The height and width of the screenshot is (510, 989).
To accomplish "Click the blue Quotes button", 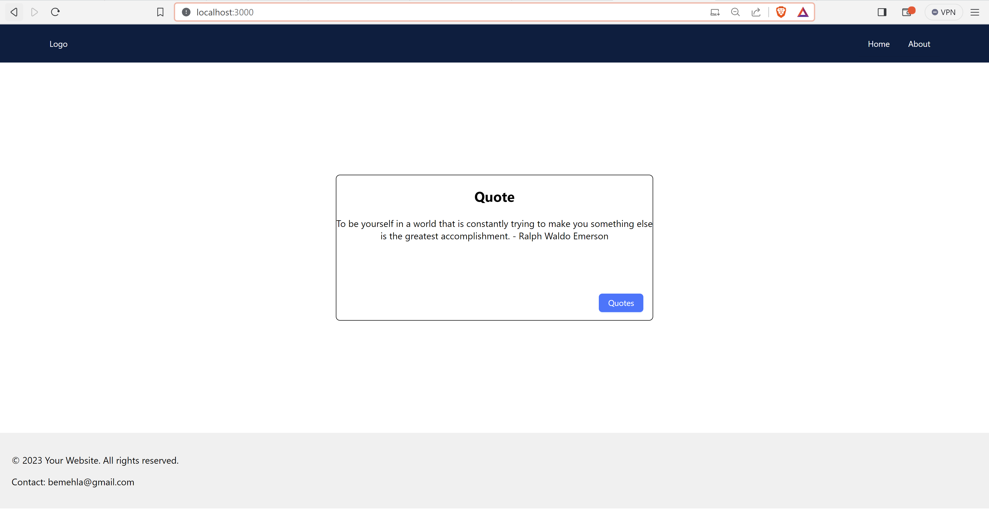I will pyautogui.click(x=621, y=303).
